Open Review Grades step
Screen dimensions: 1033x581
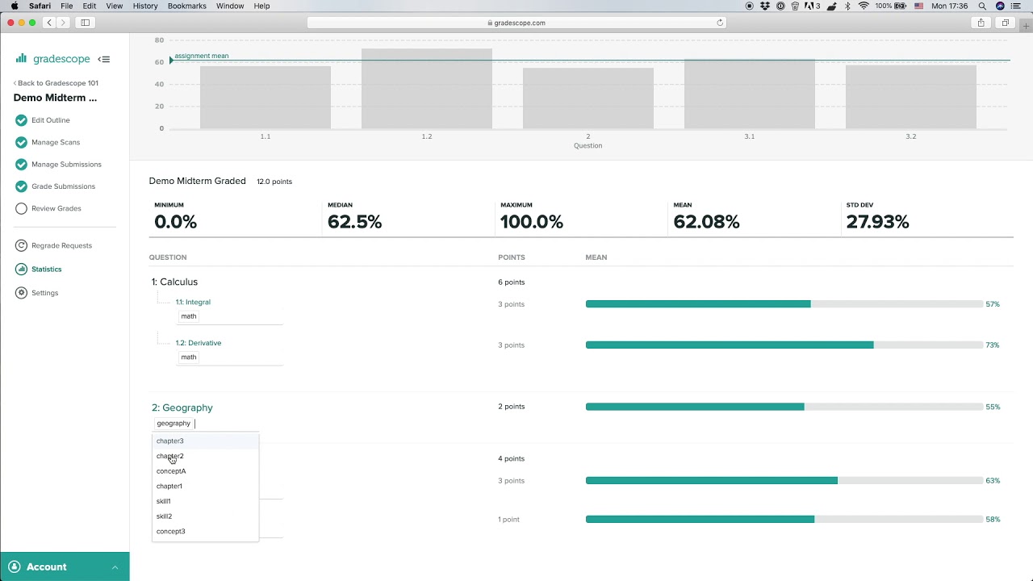click(56, 208)
